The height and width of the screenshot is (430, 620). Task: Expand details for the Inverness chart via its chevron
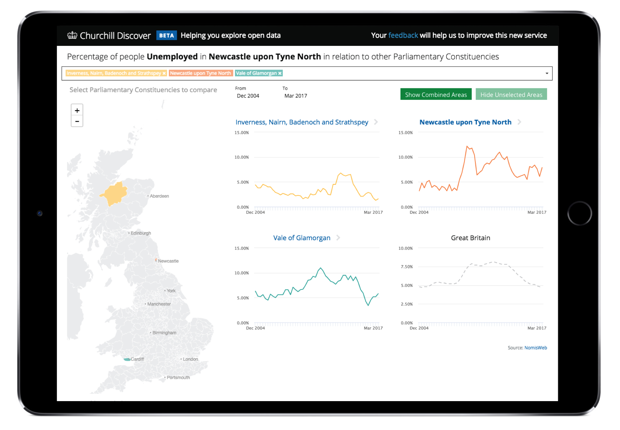376,122
